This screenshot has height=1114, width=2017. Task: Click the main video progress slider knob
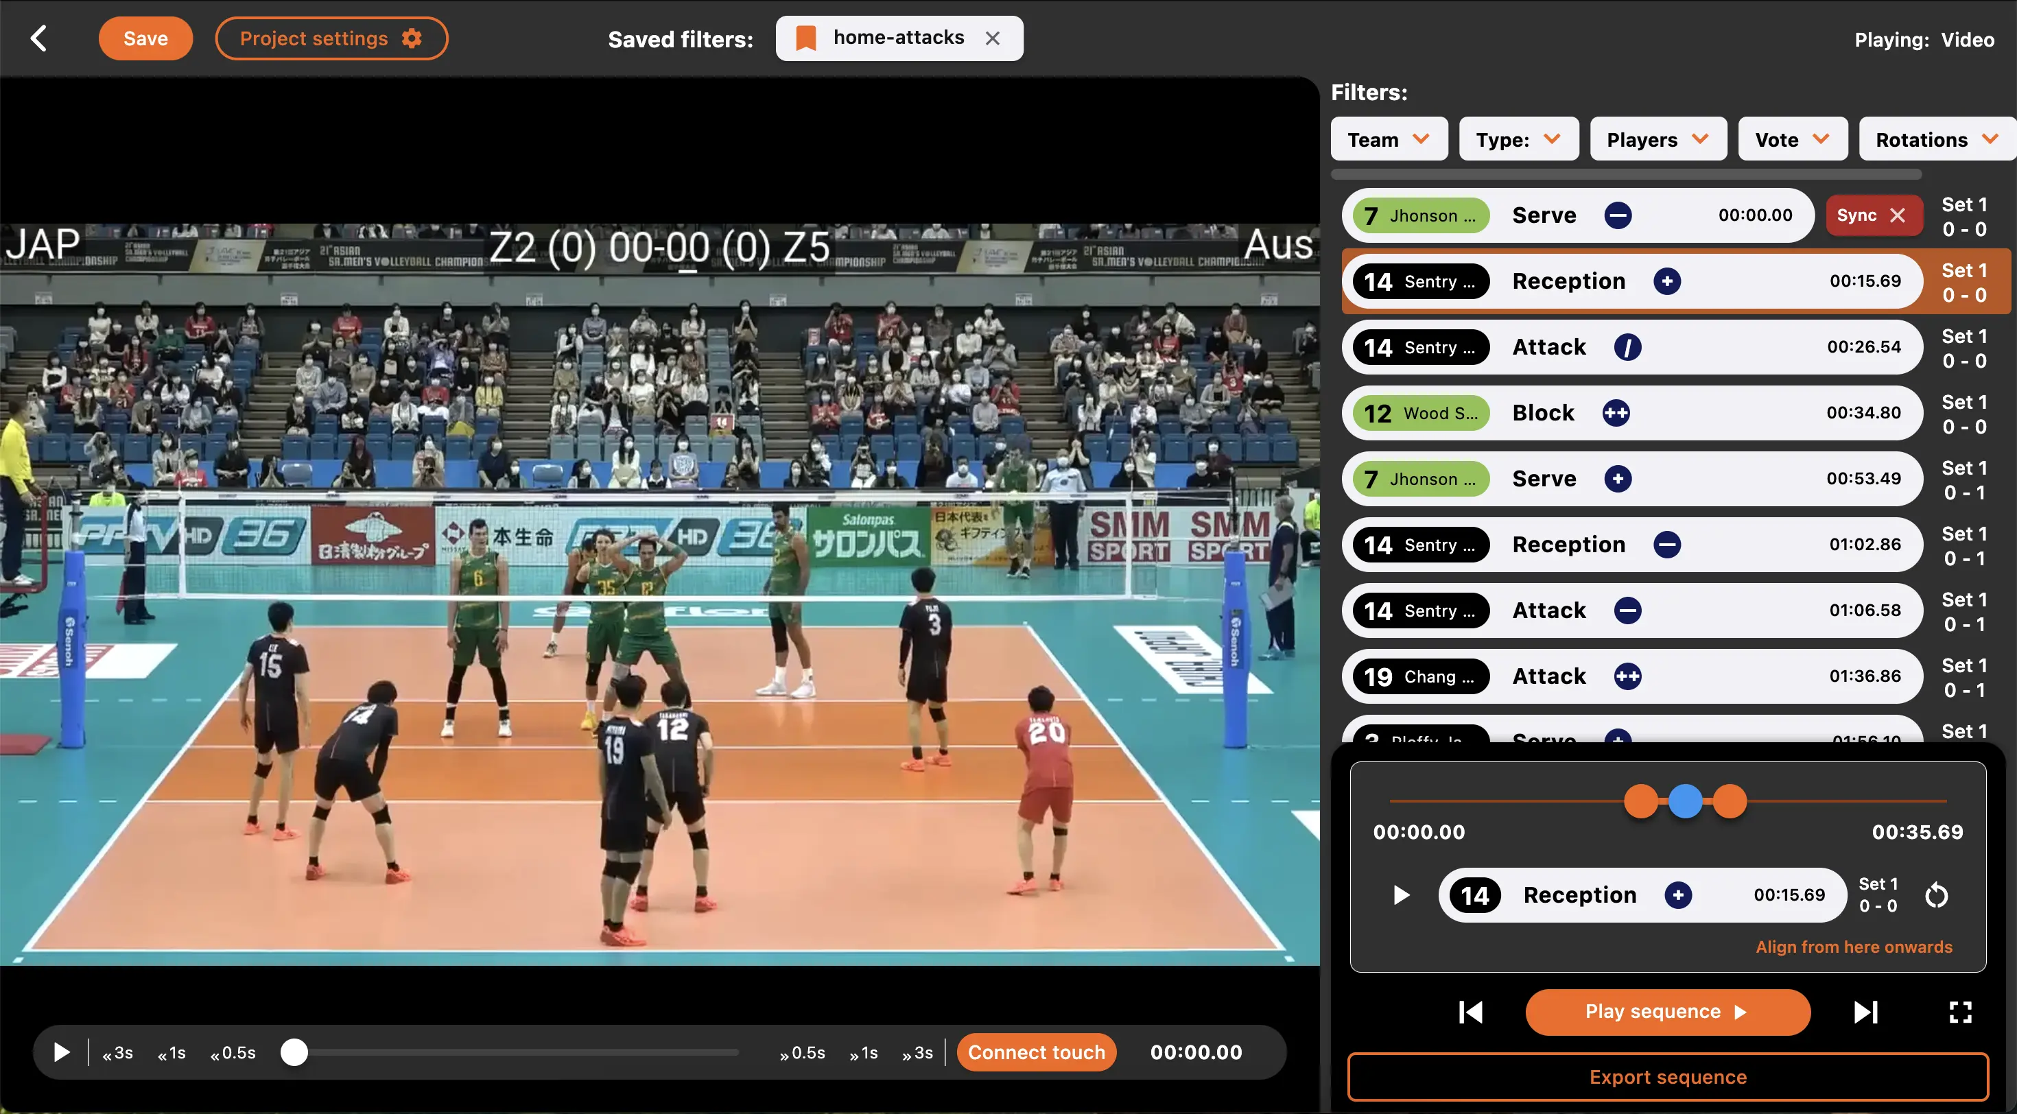[294, 1052]
